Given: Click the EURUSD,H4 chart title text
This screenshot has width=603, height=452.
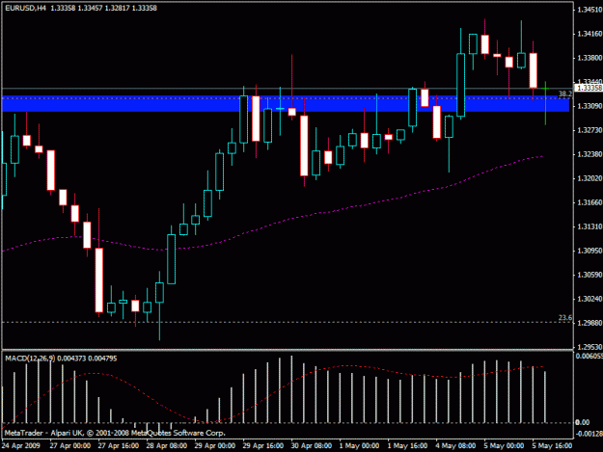Looking at the screenshot, I should click(25, 8).
